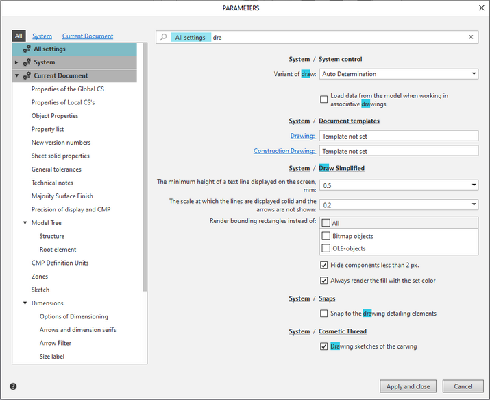Click the help question mark icon
The image size is (490, 400).
13,386
